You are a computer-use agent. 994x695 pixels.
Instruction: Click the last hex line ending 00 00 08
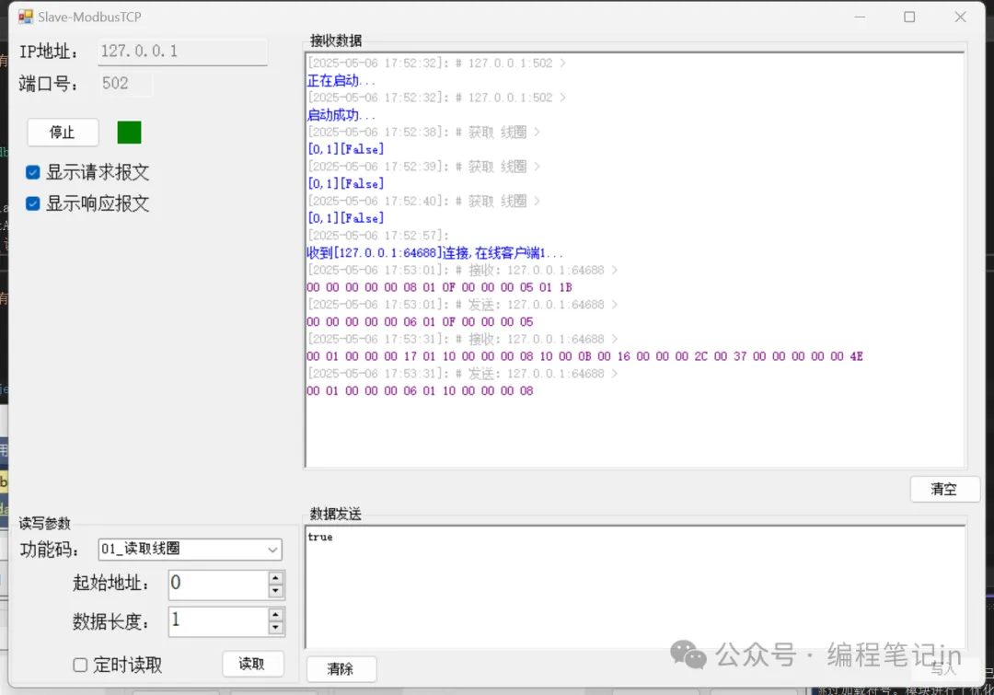tap(420, 390)
